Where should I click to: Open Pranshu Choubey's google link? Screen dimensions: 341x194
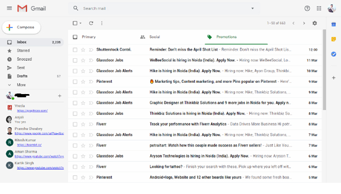point(40,133)
